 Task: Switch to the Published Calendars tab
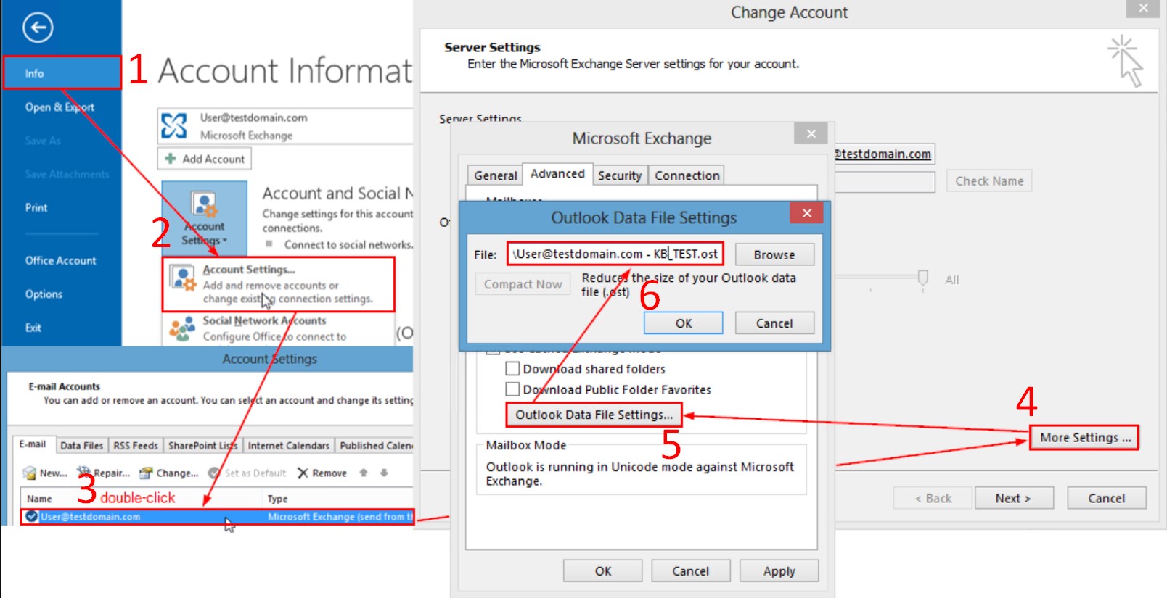tap(375, 446)
